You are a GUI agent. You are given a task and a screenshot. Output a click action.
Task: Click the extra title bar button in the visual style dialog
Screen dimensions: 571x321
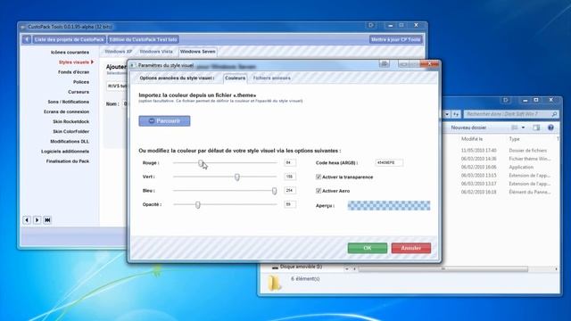click(x=385, y=64)
